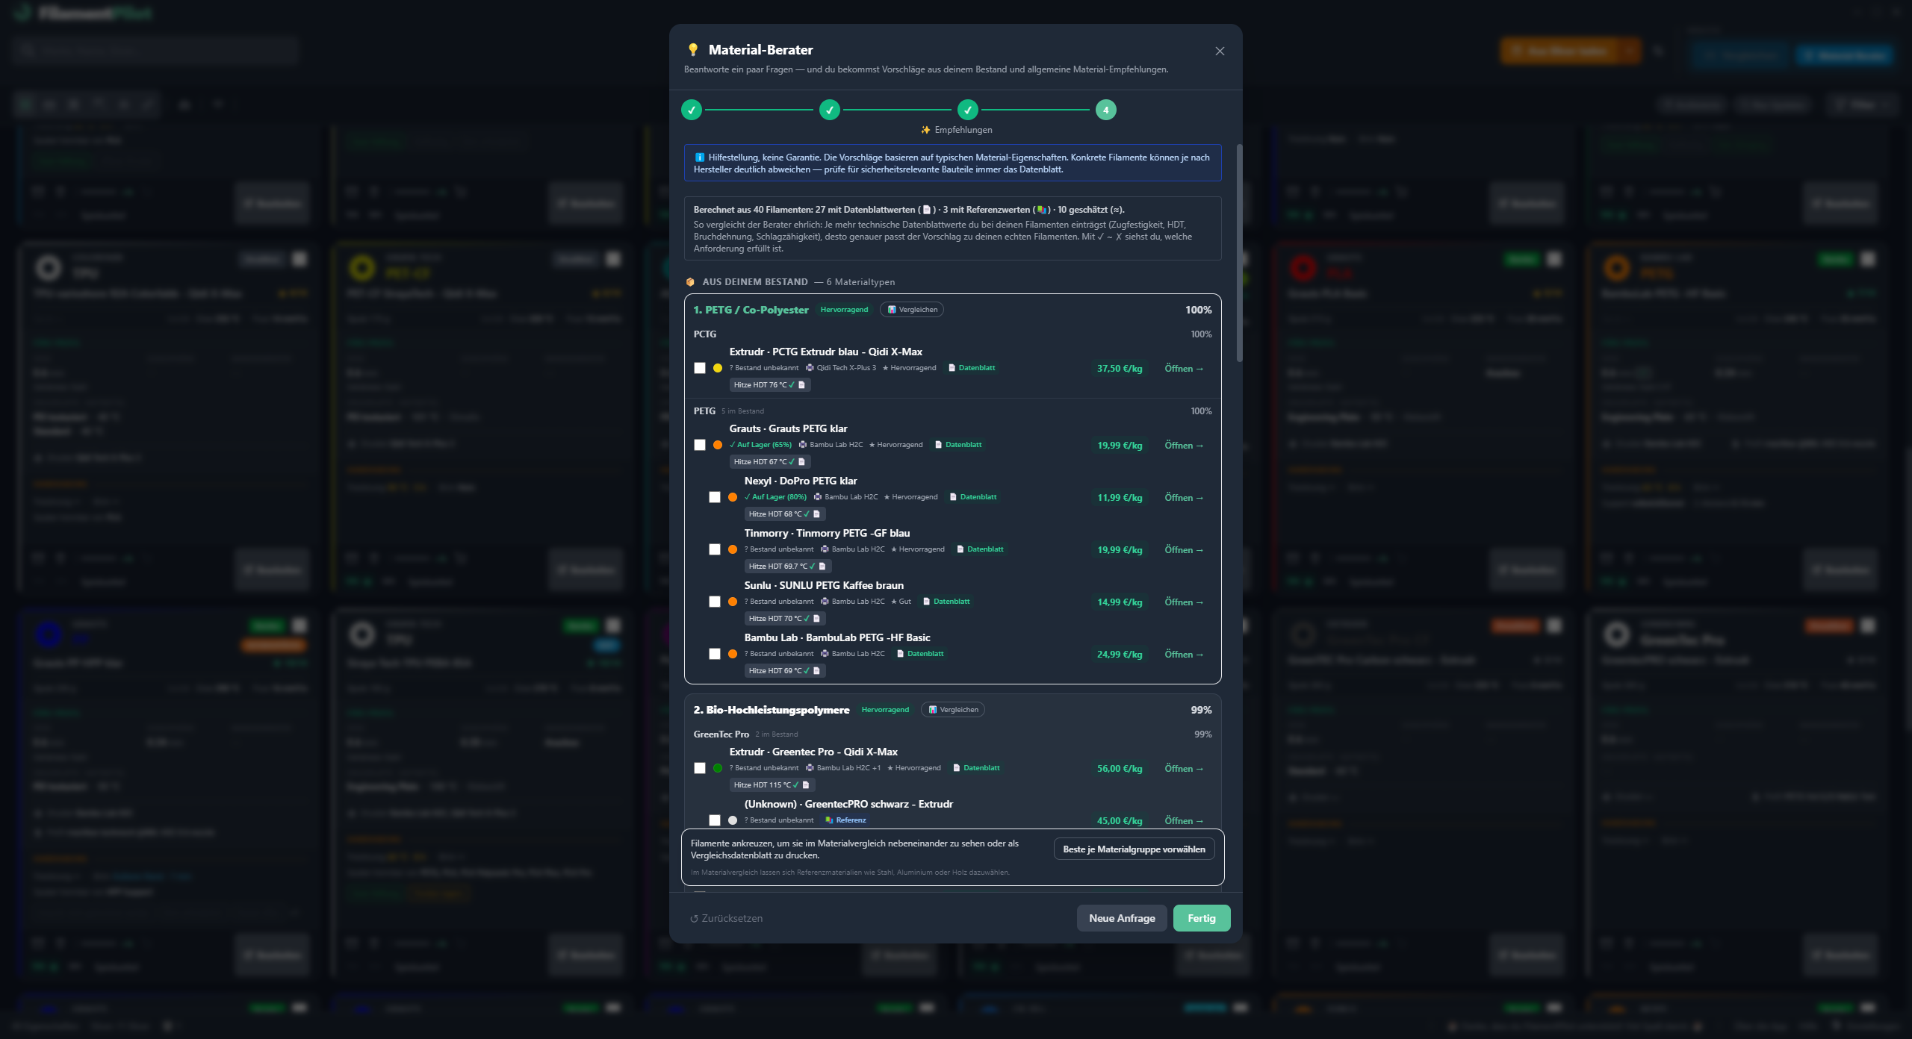Click Öffnen for Grauts PETG klar
Image resolution: width=1912 pixels, height=1039 pixels.
pyautogui.click(x=1184, y=446)
